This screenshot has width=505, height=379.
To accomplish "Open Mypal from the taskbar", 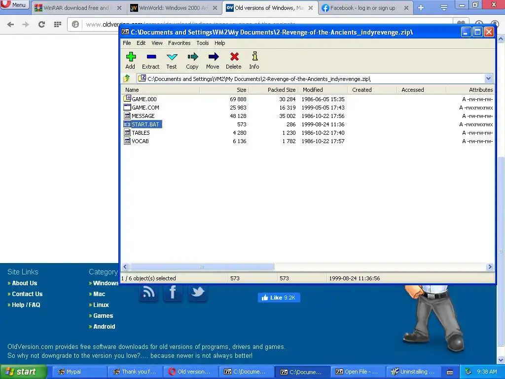I will point(79,372).
